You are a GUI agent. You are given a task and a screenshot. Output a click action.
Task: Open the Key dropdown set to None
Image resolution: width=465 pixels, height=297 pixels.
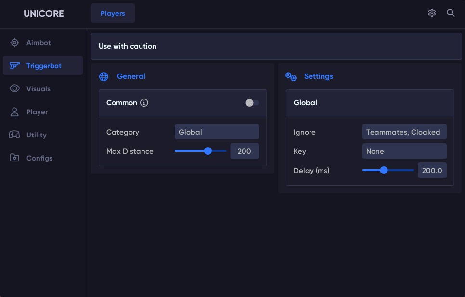tap(404, 151)
